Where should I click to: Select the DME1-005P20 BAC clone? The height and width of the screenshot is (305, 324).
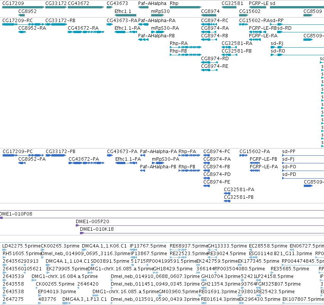click(200, 226)
